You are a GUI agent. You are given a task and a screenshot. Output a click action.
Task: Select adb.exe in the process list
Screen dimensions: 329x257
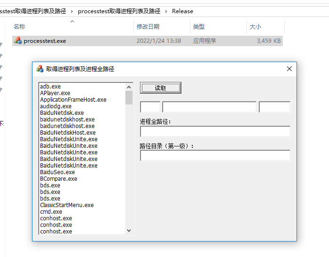[x=50, y=87]
